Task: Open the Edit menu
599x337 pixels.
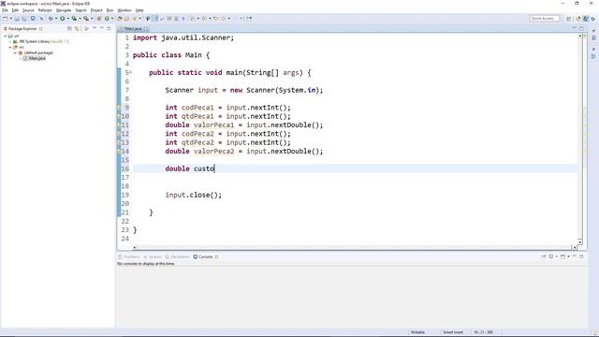Action: 15,10
